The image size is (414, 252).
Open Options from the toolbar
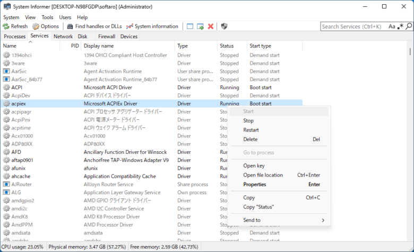(x=46, y=27)
